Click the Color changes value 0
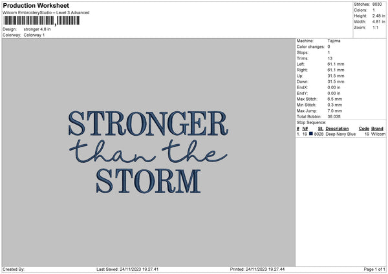Screen dimensions: 388x274 point(329,47)
